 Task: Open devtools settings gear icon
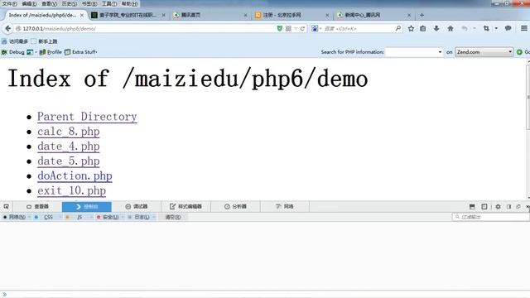coord(498,206)
